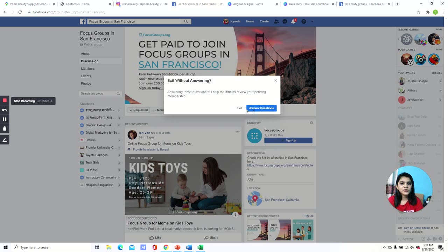Click See All in recent group photos
This screenshot has width=448, height=252.
(x=309, y=216)
